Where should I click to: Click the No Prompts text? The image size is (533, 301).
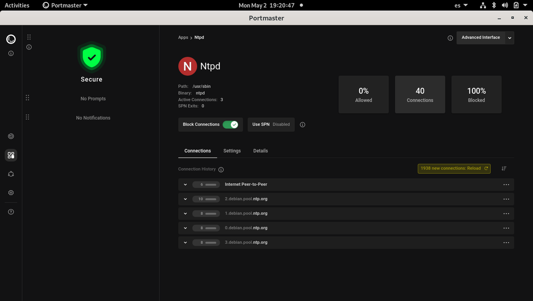[x=93, y=99]
